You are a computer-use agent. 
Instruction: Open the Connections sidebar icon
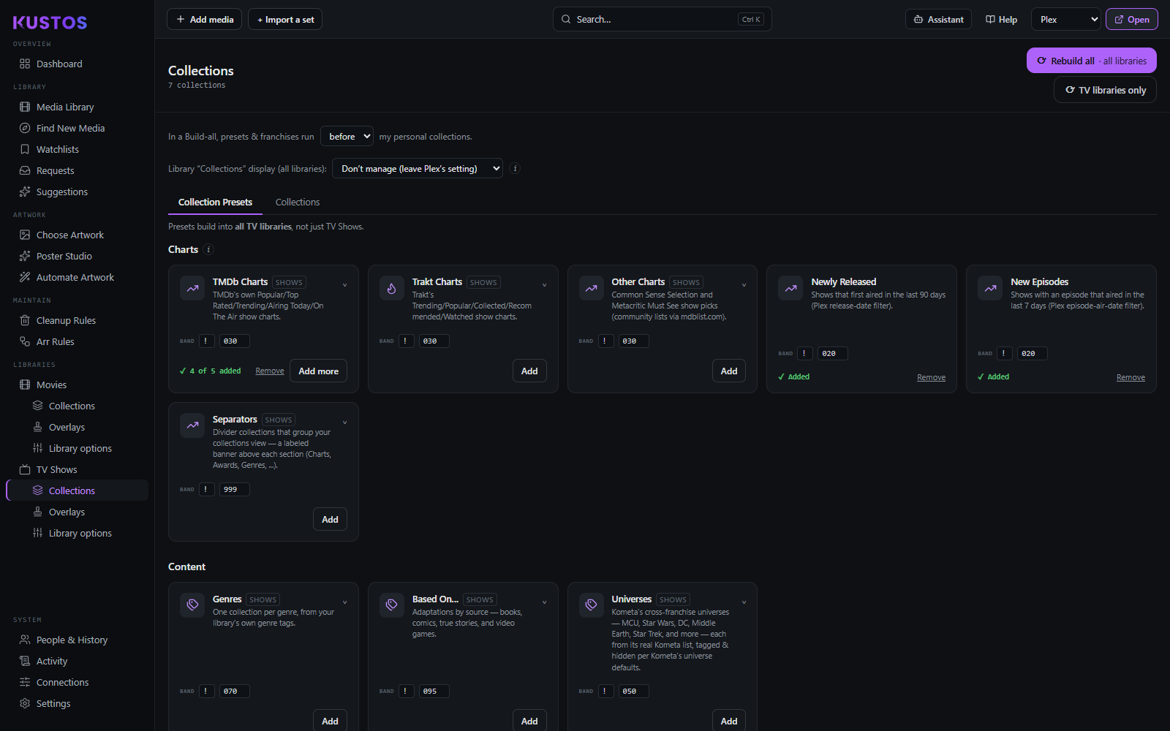[25, 682]
